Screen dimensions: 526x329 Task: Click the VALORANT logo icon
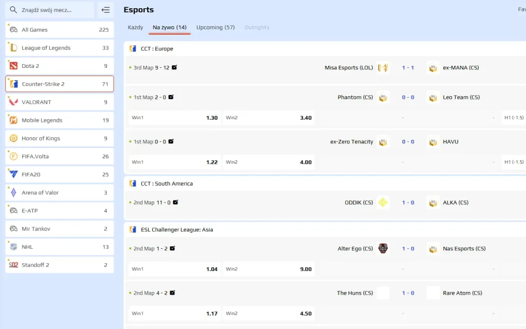coord(13,102)
